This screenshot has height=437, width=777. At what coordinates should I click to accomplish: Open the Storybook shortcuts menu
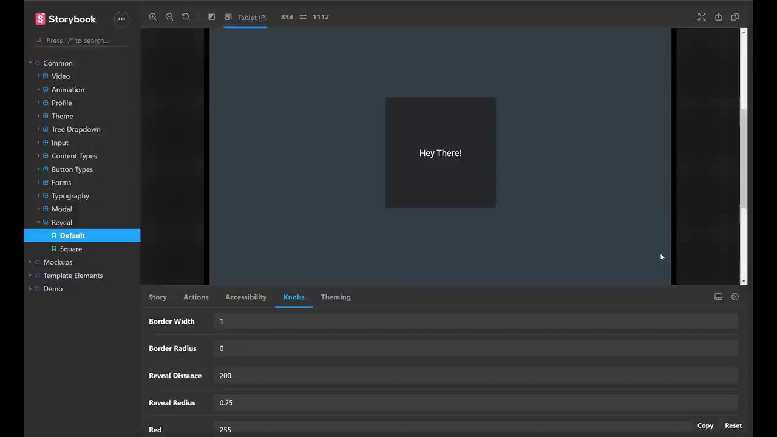[x=121, y=19]
